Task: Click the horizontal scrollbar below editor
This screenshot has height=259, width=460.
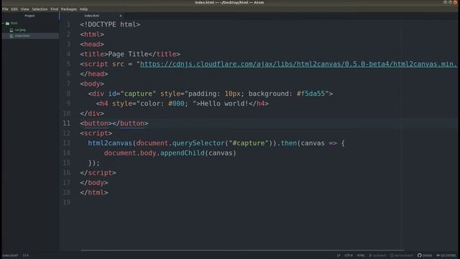Action: (x=243, y=250)
